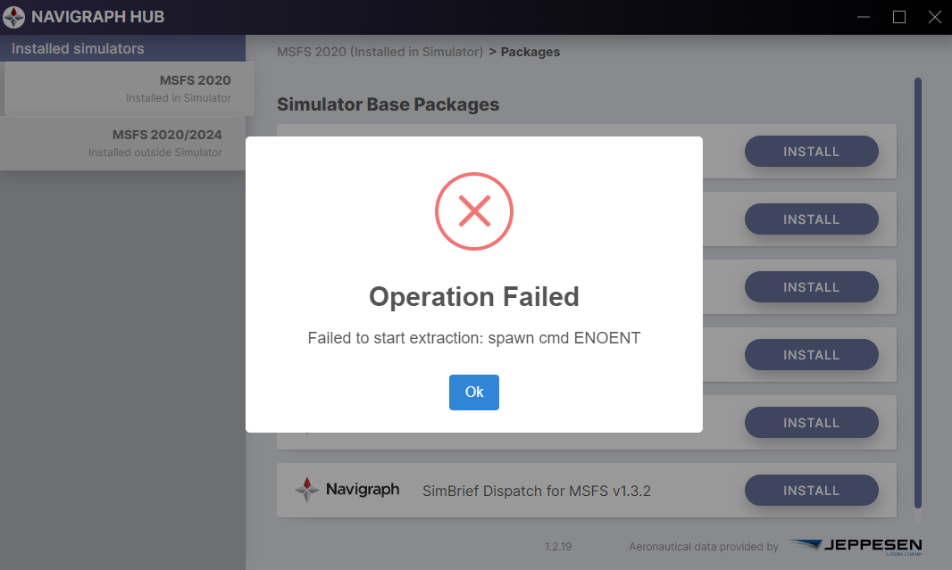Click the Navigraph logo beside SimBrief Dispatch
This screenshot has height=570, width=952.
coord(347,490)
